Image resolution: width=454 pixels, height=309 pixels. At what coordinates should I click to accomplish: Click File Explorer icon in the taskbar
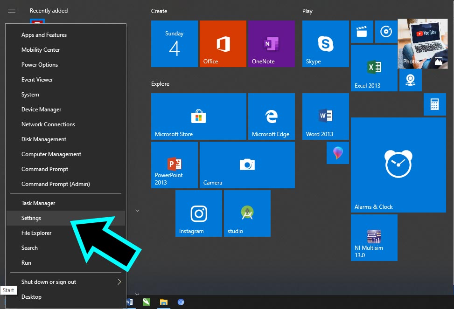tap(163, 302)
